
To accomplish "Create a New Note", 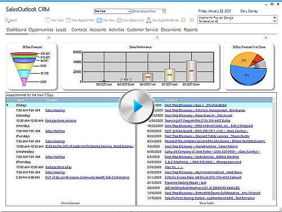I will pyautogui.click(x=54, y=20).
